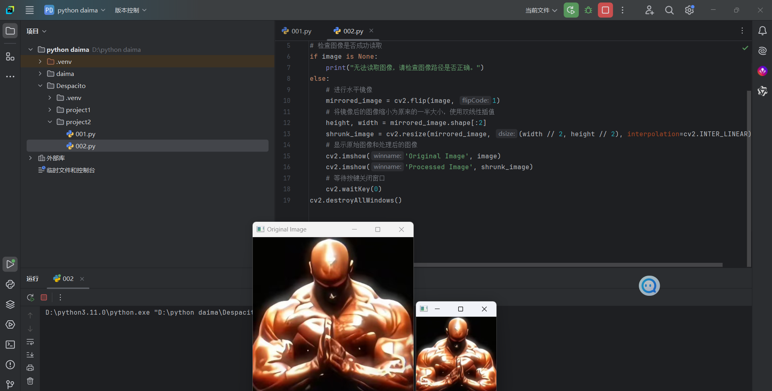Select the 002 run tab
The height and width of the screenshot is (391, 772).
[x=64, y=278]
